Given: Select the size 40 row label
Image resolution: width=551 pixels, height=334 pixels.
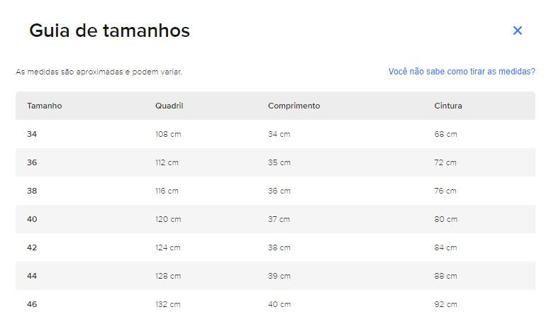Looking at the screenshot, I should (32, 219).
